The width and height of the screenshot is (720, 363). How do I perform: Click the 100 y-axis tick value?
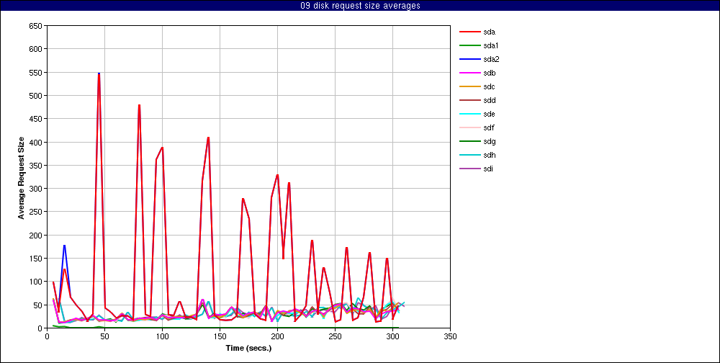click(x=37, y=282)
